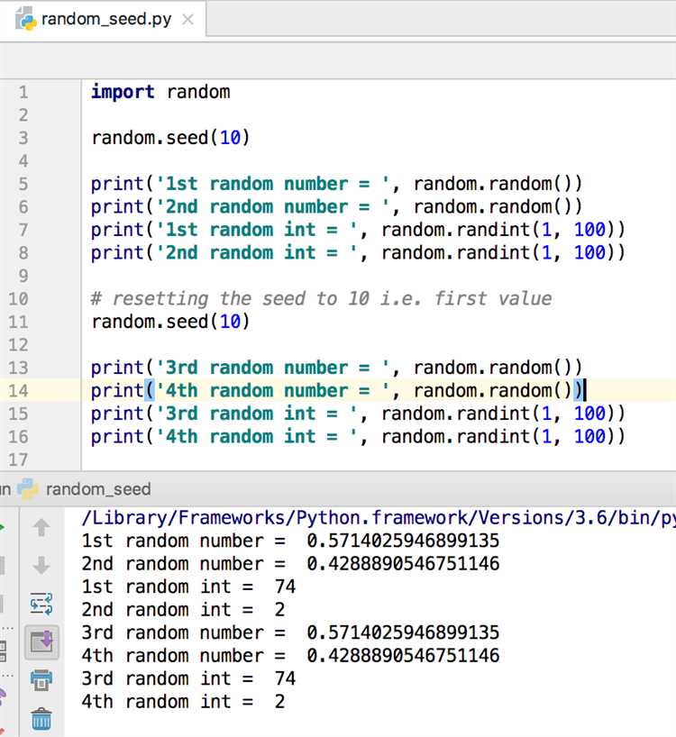Click the code line printing '3rd random int'

(358, 414)
